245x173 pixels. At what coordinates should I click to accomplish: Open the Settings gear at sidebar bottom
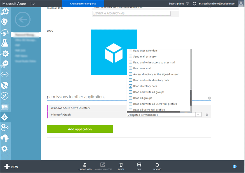pyautogui.click(x=5, y=149)
